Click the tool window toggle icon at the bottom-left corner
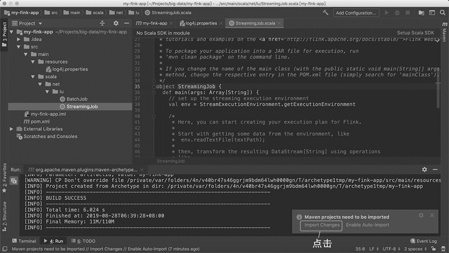The width and height of the screenshot is (449, 253). point(5,249)
